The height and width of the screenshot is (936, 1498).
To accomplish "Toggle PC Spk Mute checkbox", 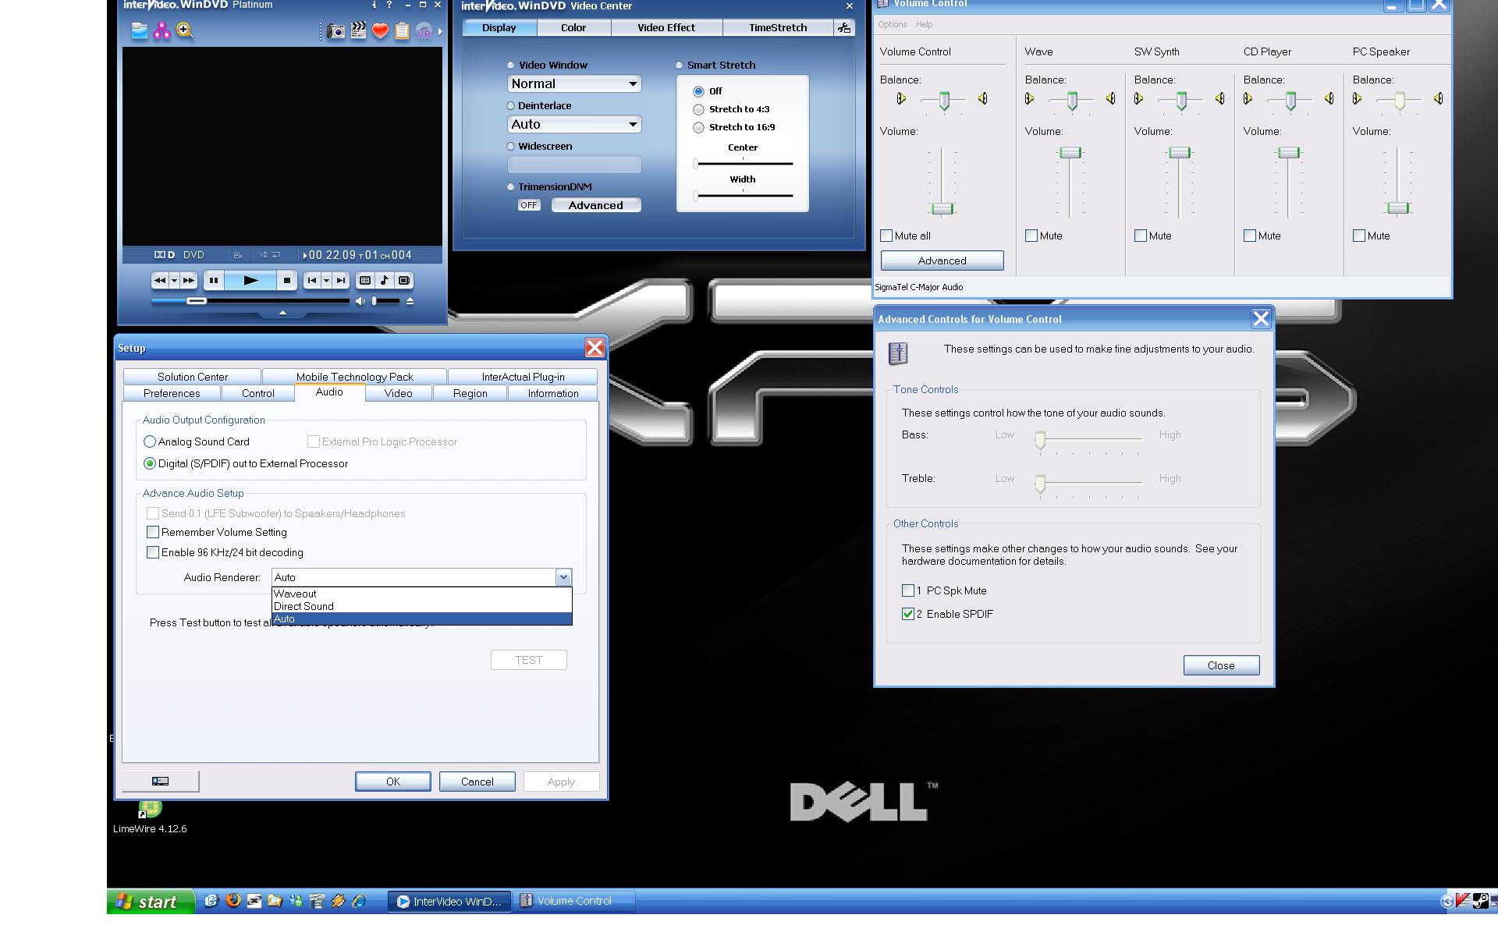I will 908,590.
